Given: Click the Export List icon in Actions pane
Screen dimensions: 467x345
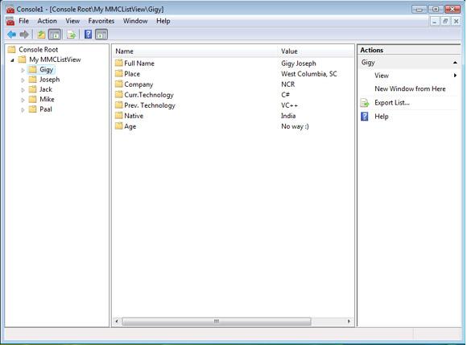Looking at the screenshot, I should tap(365, 103).
